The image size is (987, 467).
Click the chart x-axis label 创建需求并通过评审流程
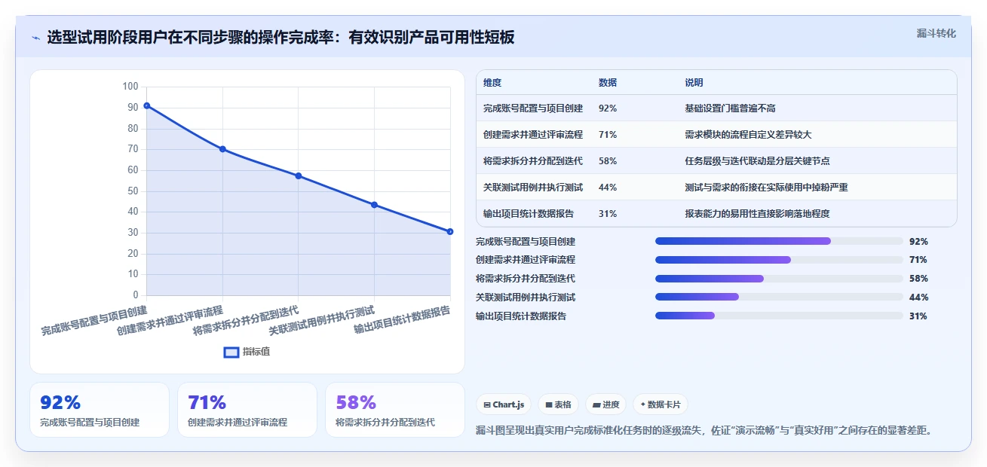pos(170,321)
